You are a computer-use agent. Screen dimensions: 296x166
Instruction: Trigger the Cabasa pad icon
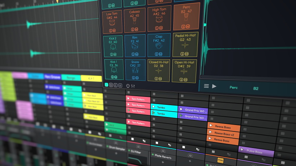tap(134, 21)
